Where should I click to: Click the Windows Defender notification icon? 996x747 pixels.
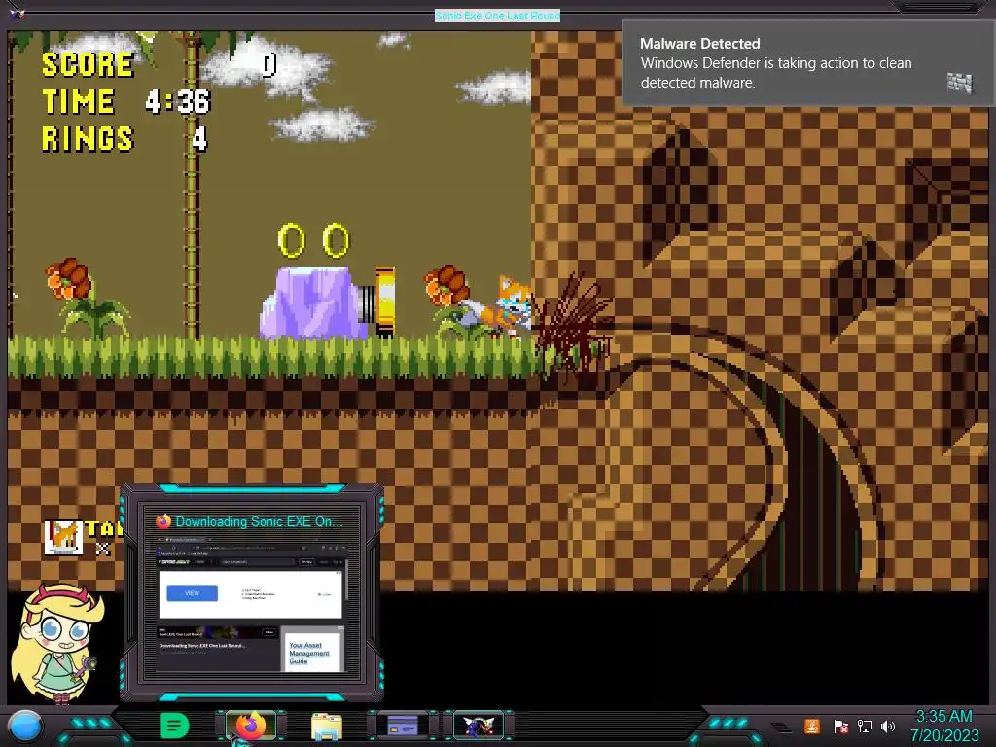959,83
